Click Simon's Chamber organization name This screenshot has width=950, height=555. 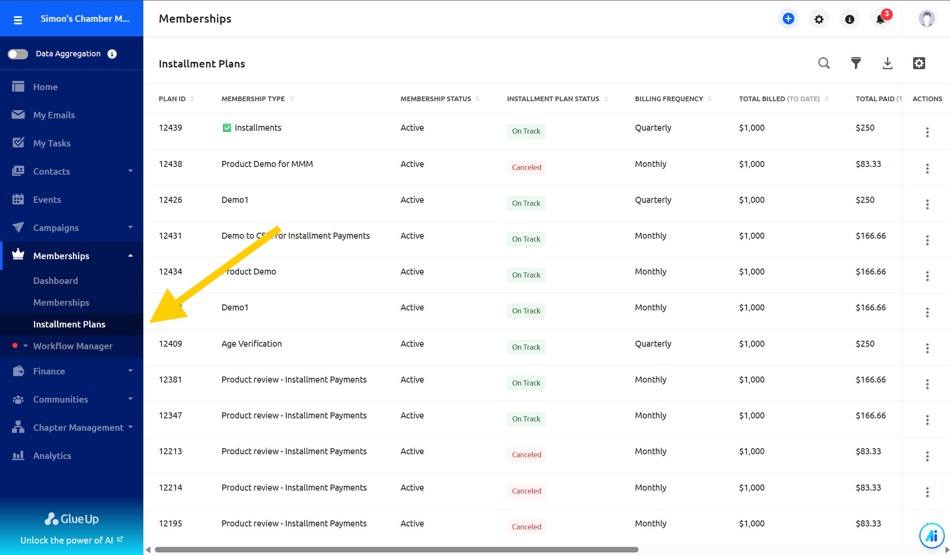pos(85,19)
